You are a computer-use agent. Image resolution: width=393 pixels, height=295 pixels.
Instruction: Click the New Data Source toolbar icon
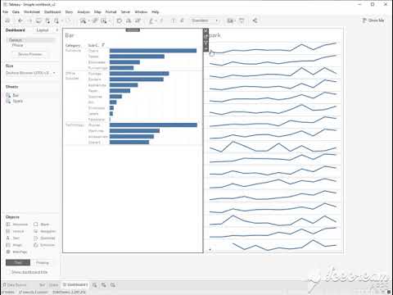[47, 20]
